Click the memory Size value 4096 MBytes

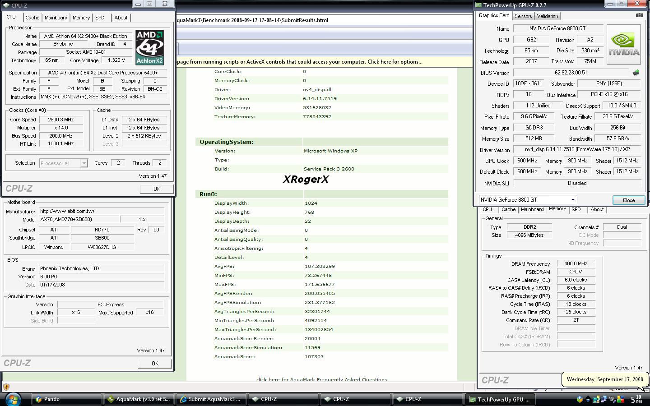529,235
